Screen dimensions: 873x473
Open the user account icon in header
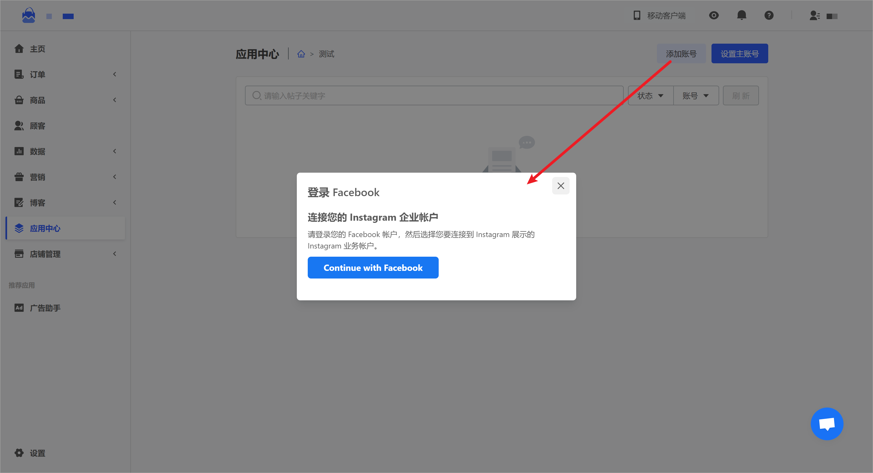[815, 16]
